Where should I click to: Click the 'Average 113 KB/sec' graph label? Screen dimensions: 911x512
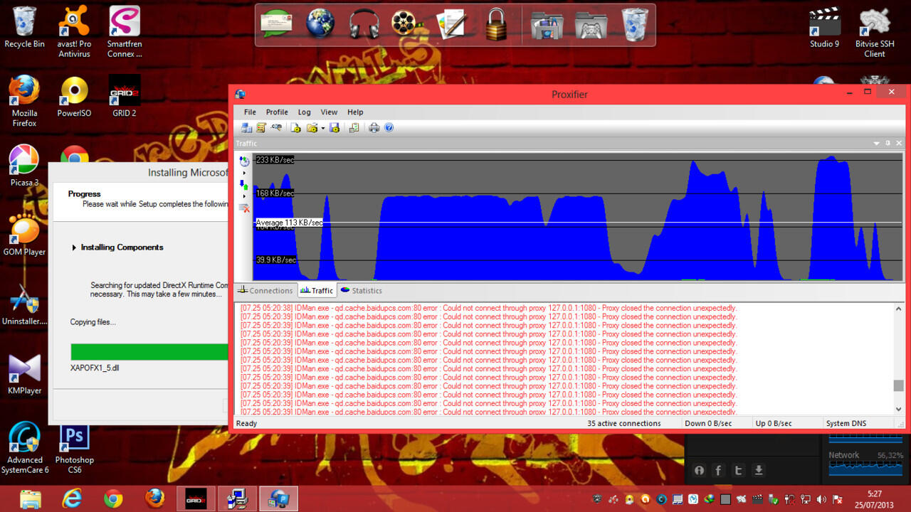coord(289,223)
